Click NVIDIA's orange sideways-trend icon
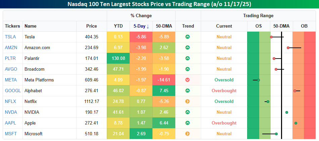This screenshot has width=319, height=141. click(188, 112)
